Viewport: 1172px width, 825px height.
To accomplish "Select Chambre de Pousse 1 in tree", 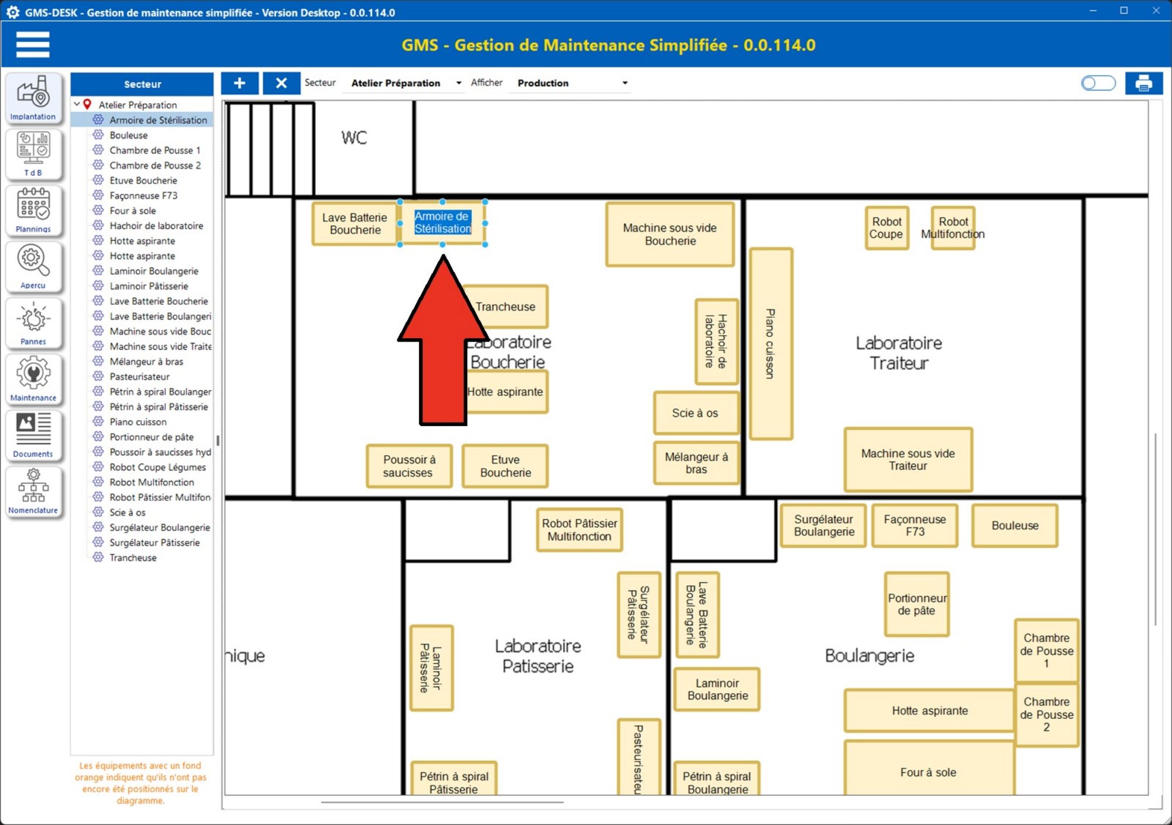I will (155, 150).
